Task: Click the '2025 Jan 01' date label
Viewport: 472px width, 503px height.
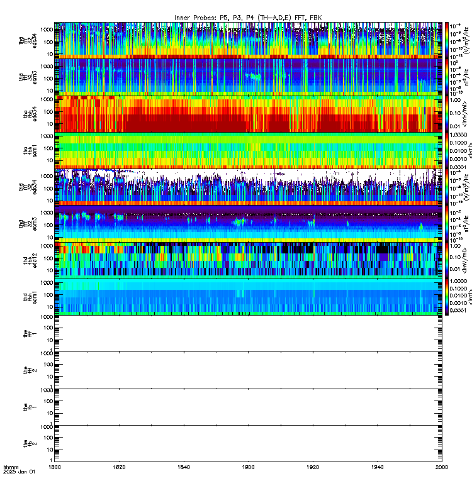Action: click(x=20, y=472)
